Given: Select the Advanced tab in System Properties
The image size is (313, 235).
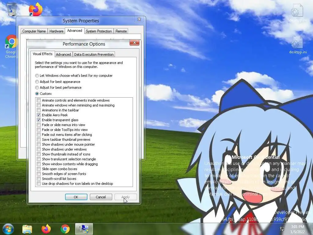Looking at the screenshot, I should [x=75, y=31].
